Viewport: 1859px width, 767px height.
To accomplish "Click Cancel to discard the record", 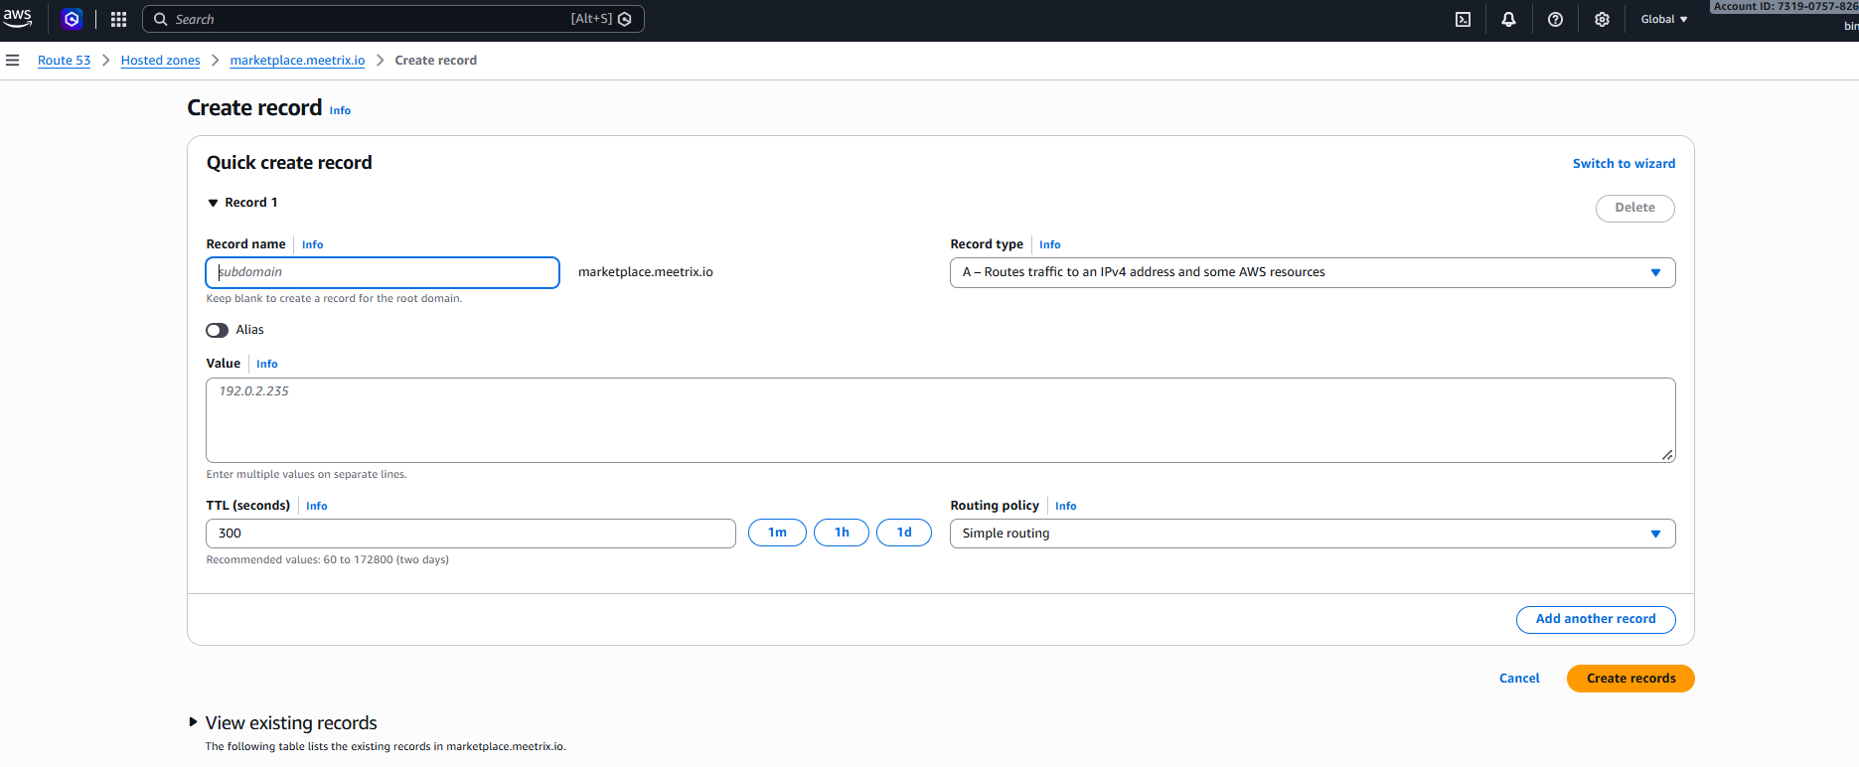I will click(x=1519, y=679).
